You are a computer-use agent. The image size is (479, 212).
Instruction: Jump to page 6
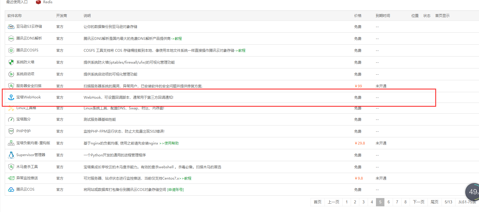pyautogui.click(x=388, y=202)
